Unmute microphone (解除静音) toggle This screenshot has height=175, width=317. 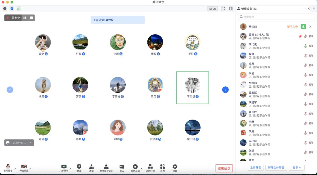(8, 167)
